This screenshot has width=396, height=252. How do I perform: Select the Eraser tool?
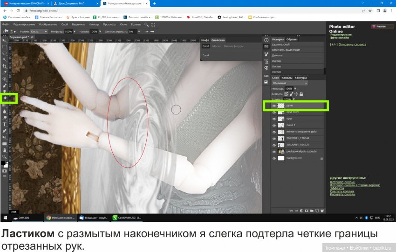coord(5,99)
